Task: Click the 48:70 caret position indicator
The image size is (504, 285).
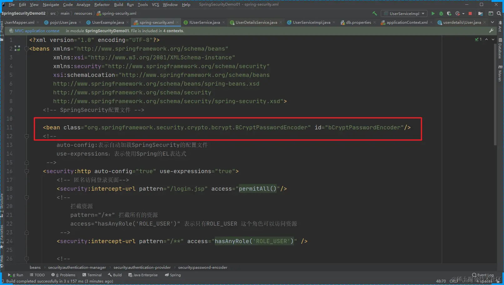Action: [441, 281]
